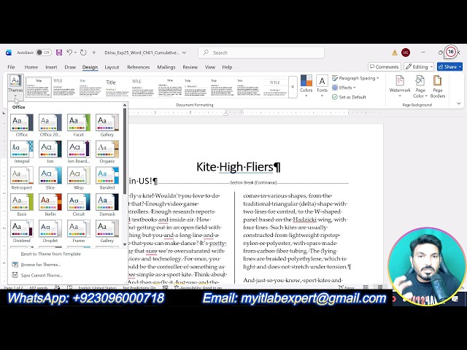Open the Editing mode dropdown
Viewport: 467px width, 350px height.
tap(419, 66)
